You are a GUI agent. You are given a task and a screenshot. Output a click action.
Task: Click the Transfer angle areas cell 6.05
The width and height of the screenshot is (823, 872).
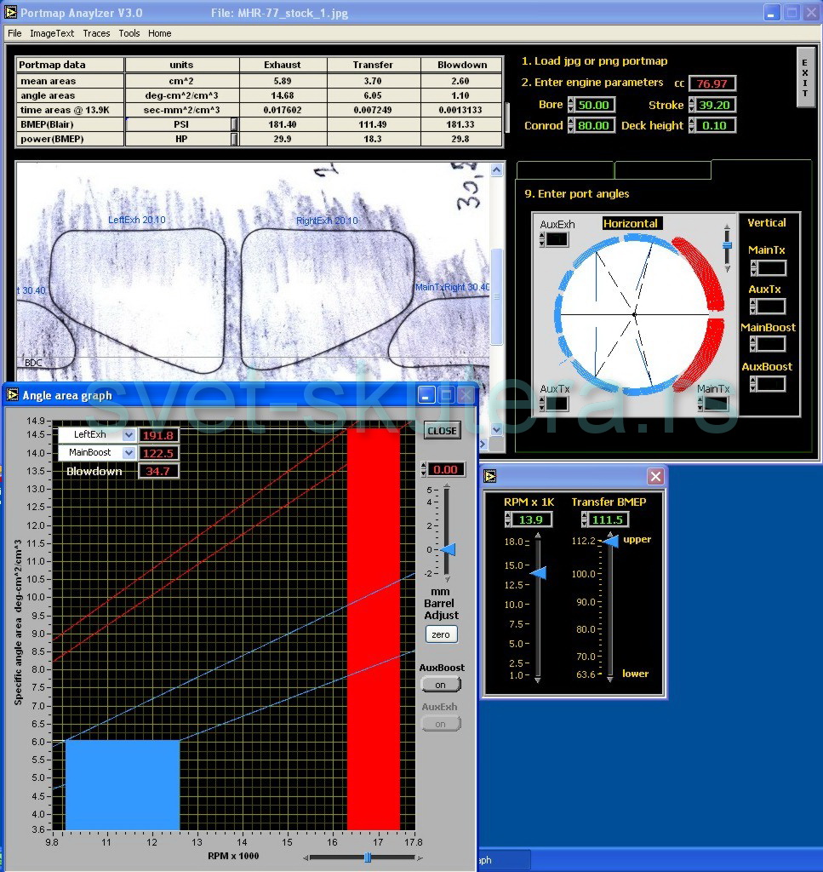373,95
